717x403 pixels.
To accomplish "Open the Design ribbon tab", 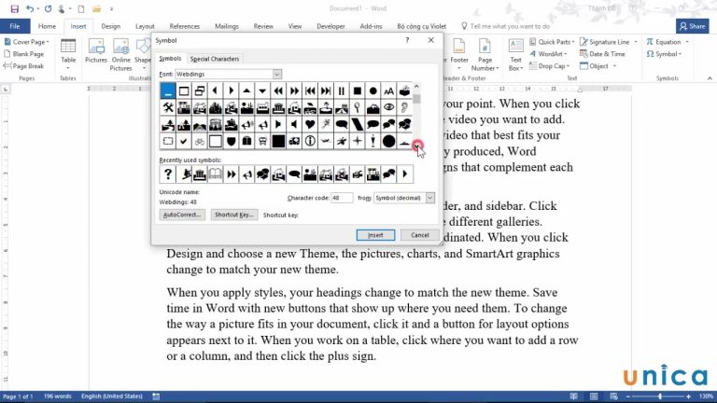I will point(111,26).
